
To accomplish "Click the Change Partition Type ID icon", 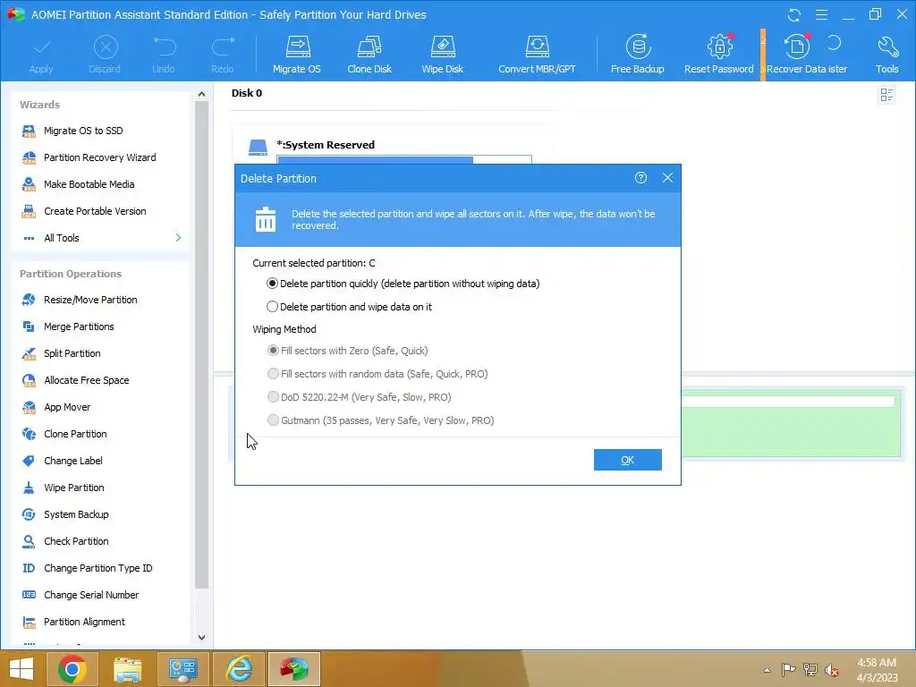I will tap(29, 568).
